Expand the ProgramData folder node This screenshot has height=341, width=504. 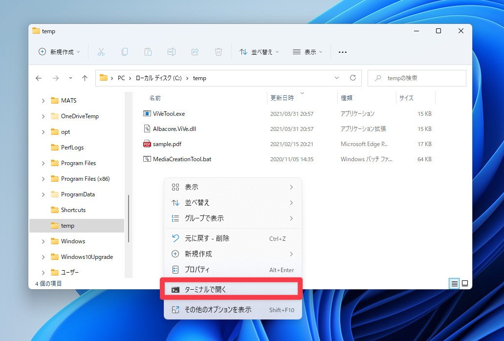coord(43,194)
